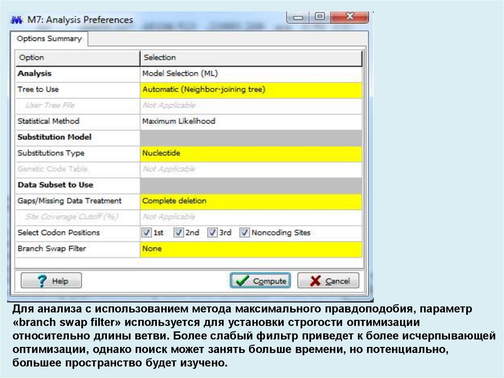This screenshot has width=504, height=378.
Task: Click the Select Codon Positions label
Action: tap(59, 233)
